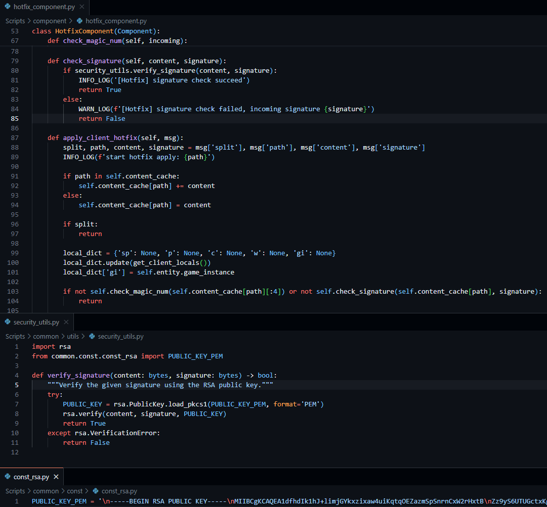Select the hotfix_component.py tab
The image size is (547, 507).
(44, 7)
